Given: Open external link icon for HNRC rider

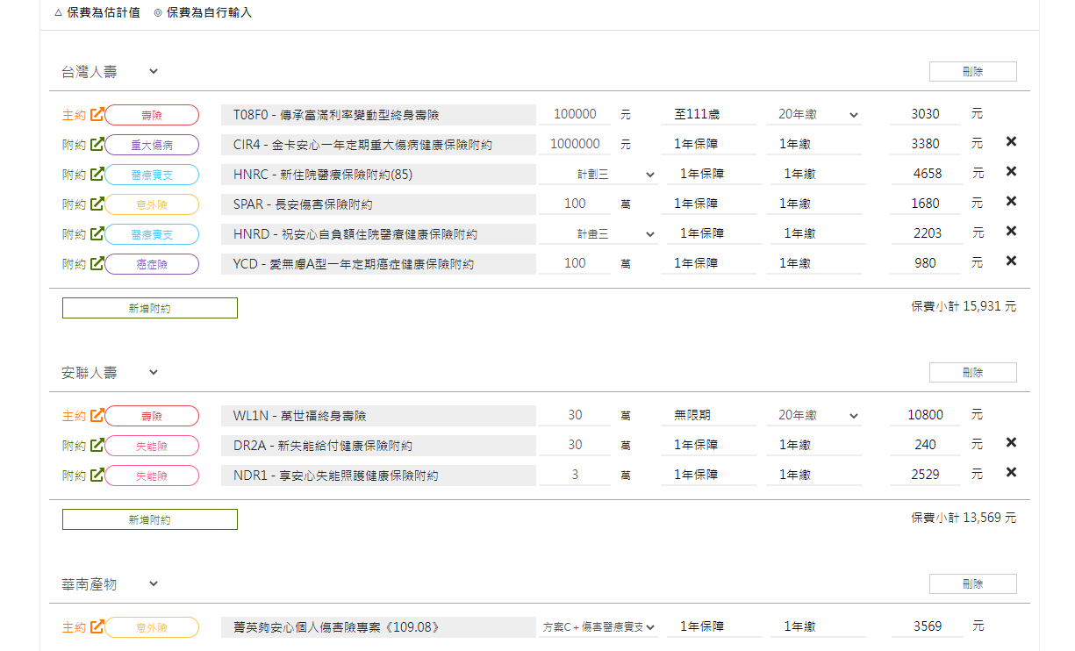Looking at the screenshot, I should click(97, 174).
